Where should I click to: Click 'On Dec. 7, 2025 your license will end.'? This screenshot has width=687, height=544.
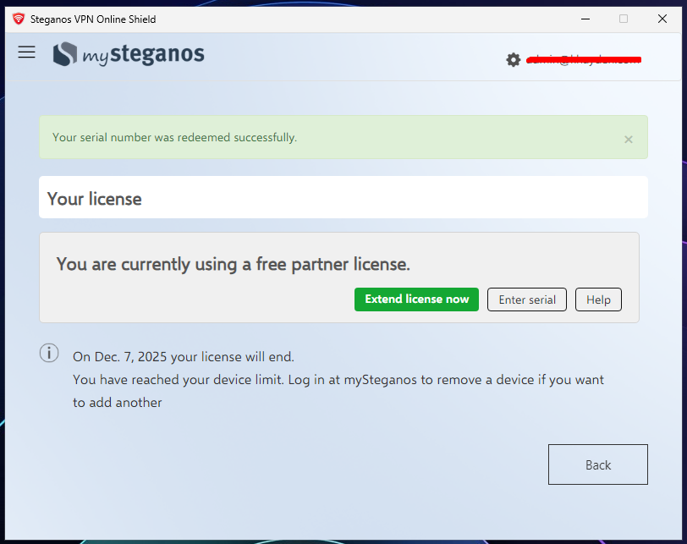183,356
